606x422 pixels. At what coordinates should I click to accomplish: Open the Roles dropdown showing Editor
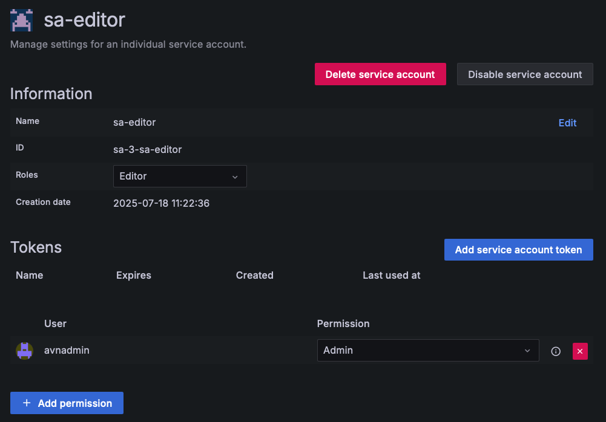click(180, 176)
